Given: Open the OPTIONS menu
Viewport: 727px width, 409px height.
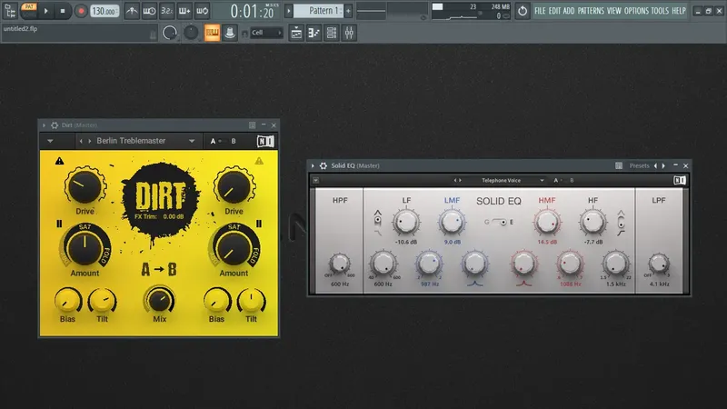Looking at the screenshot, I should point(636,11).
